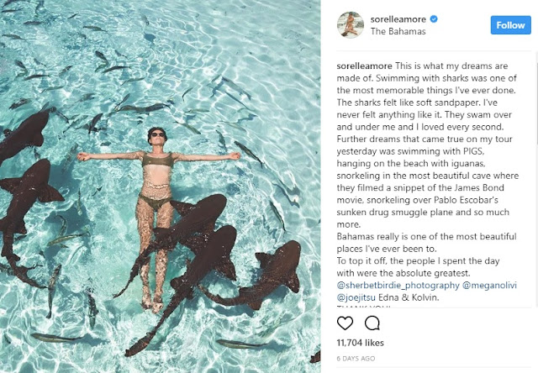Screen dimensions: 538x373
Task: Open the sorelleamore username in the header
Action: (x=398, y=19)
